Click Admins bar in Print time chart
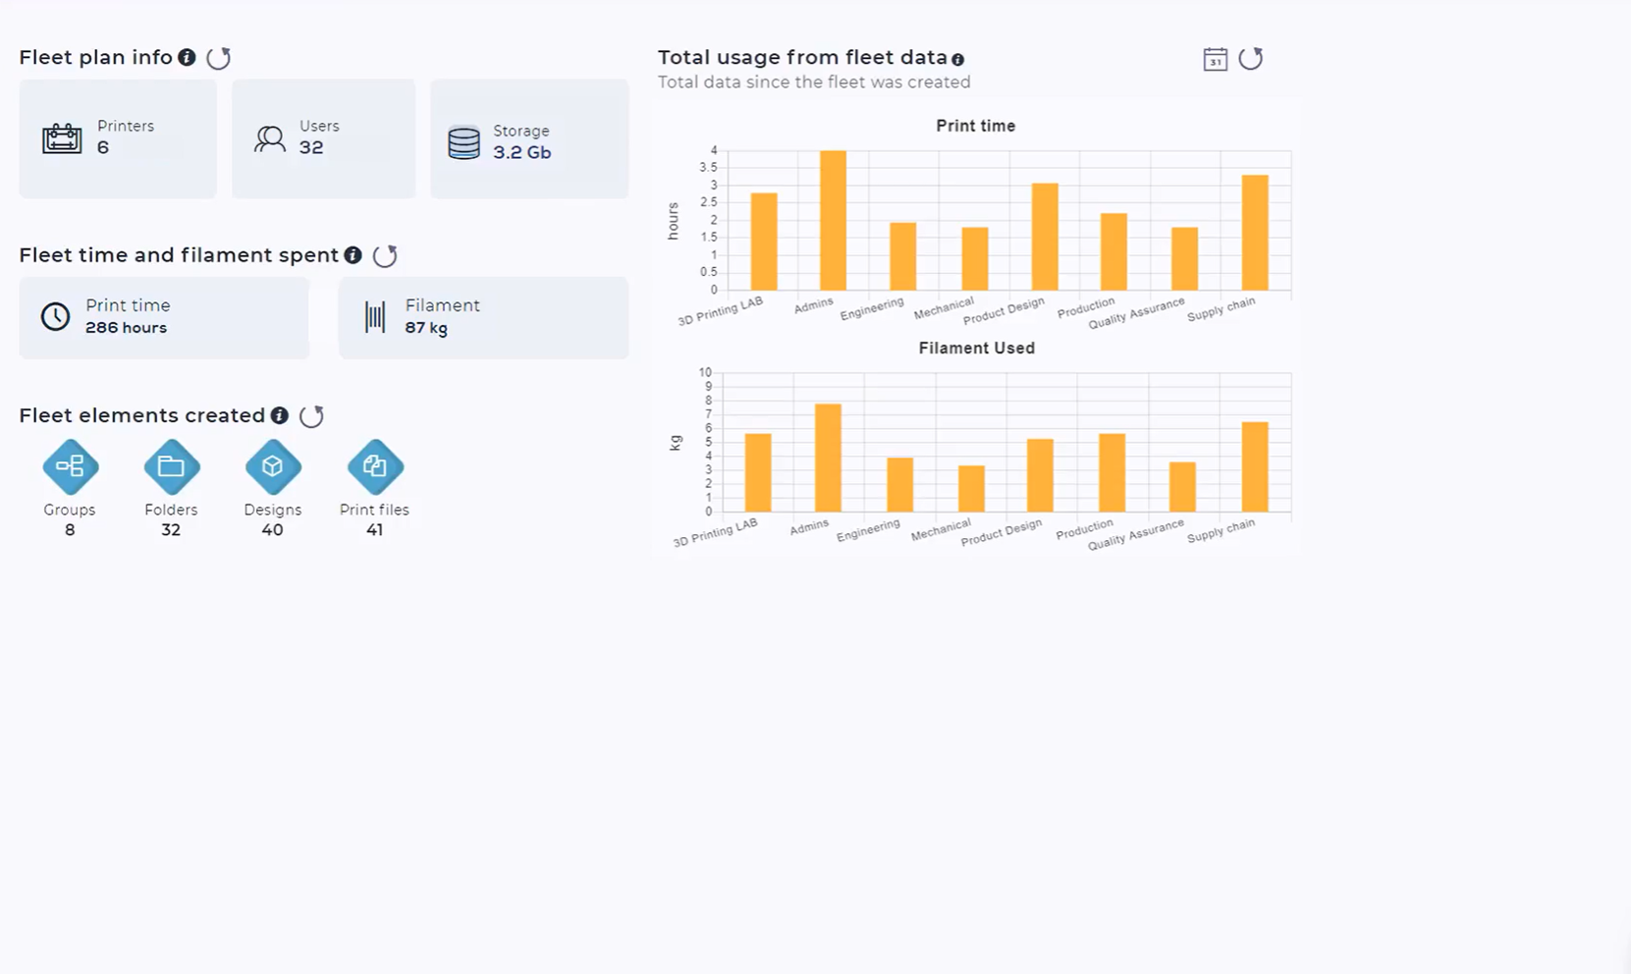Image resolution: width=1631 pixels, height=974 pixels. [833, 221]
